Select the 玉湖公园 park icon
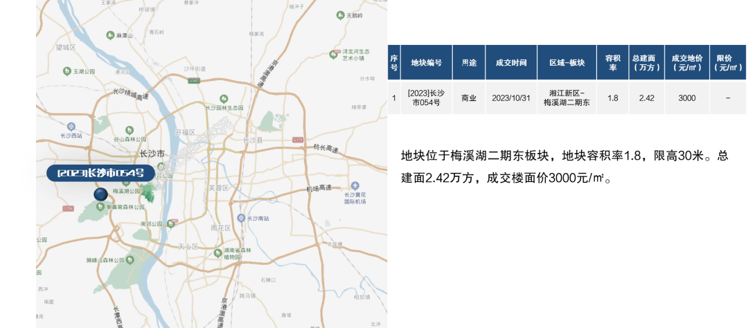This screenshot has width=748, height=328. pyautogui.click(x=67, y=71)
